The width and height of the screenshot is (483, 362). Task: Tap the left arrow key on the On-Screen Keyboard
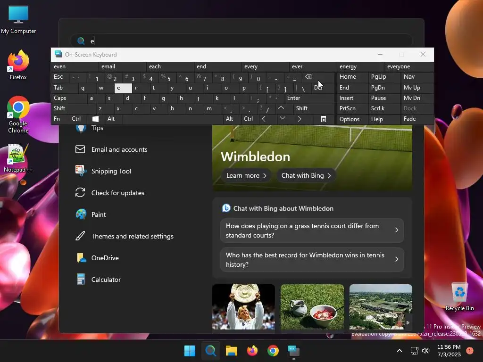pyautogui.click(x=264, y=119)
